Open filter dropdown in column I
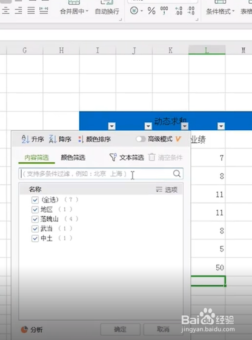Viewport: 252px width, 340px height. 111,126
